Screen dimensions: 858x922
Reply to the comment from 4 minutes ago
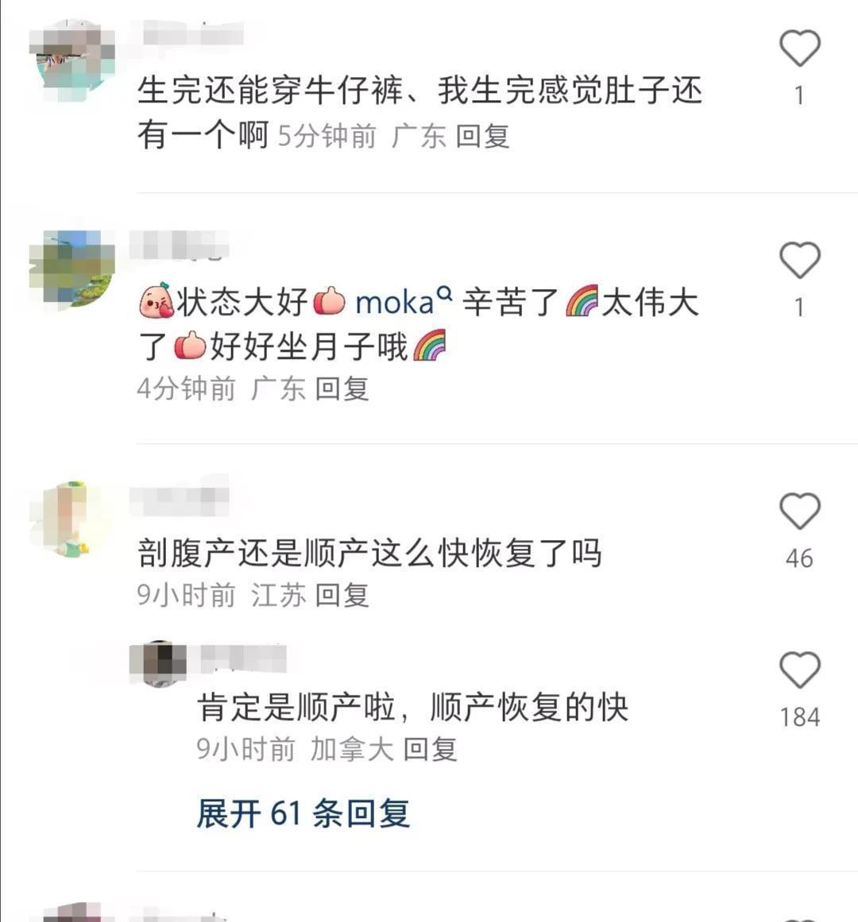pos(342,388)
